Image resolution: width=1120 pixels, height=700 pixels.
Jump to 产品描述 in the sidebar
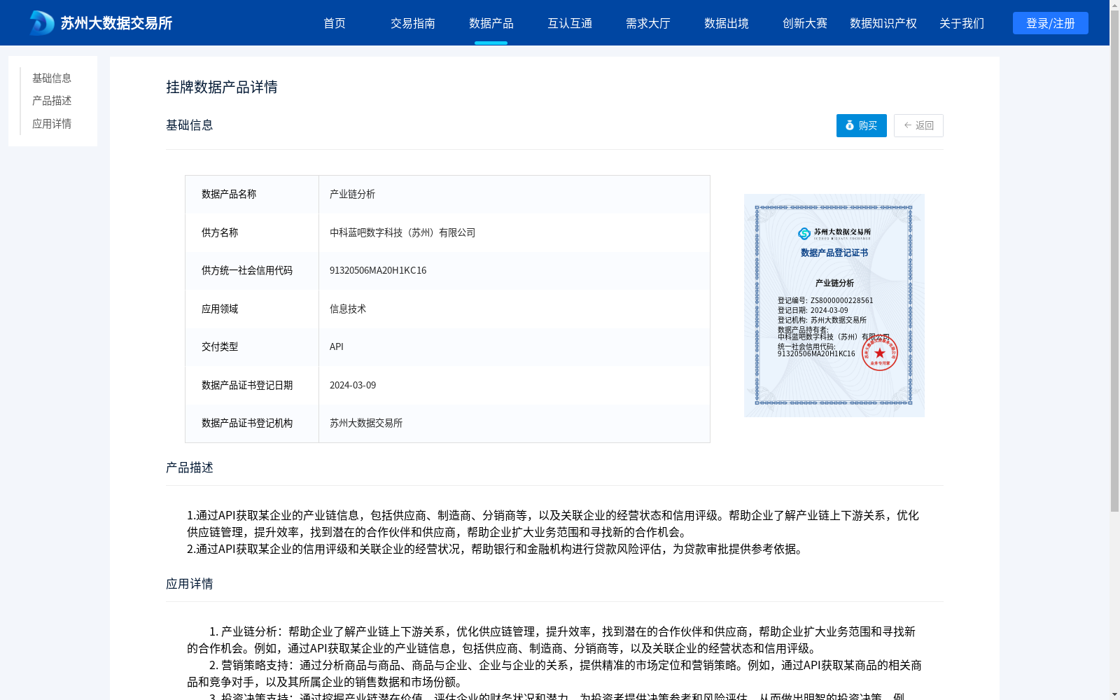52,101
